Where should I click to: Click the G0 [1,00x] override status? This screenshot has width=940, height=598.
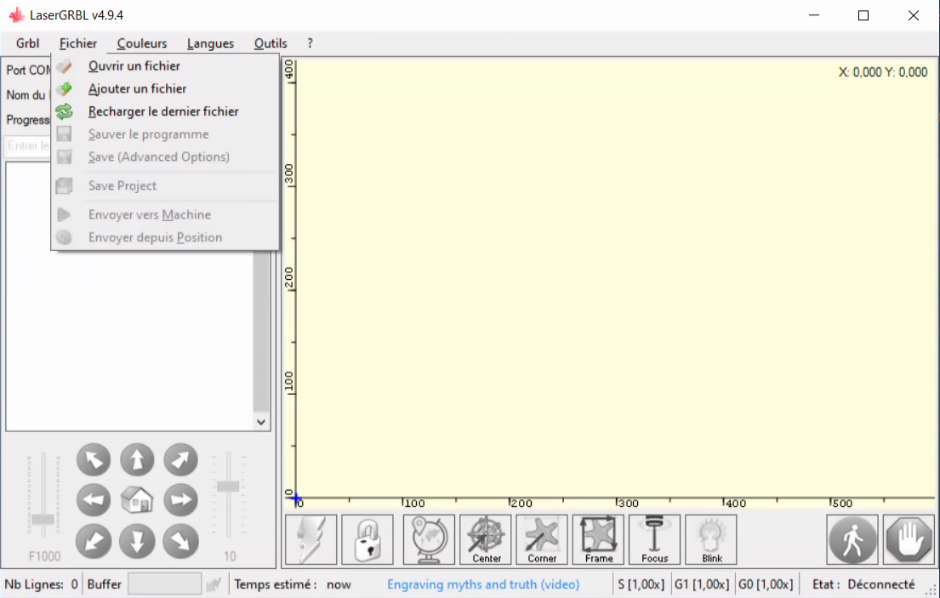(x=766, y=584)
